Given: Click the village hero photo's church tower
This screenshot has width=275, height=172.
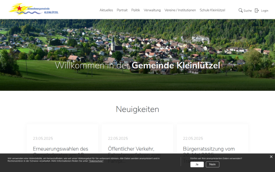Looking at the screenshot, I should tap(113, 44).
